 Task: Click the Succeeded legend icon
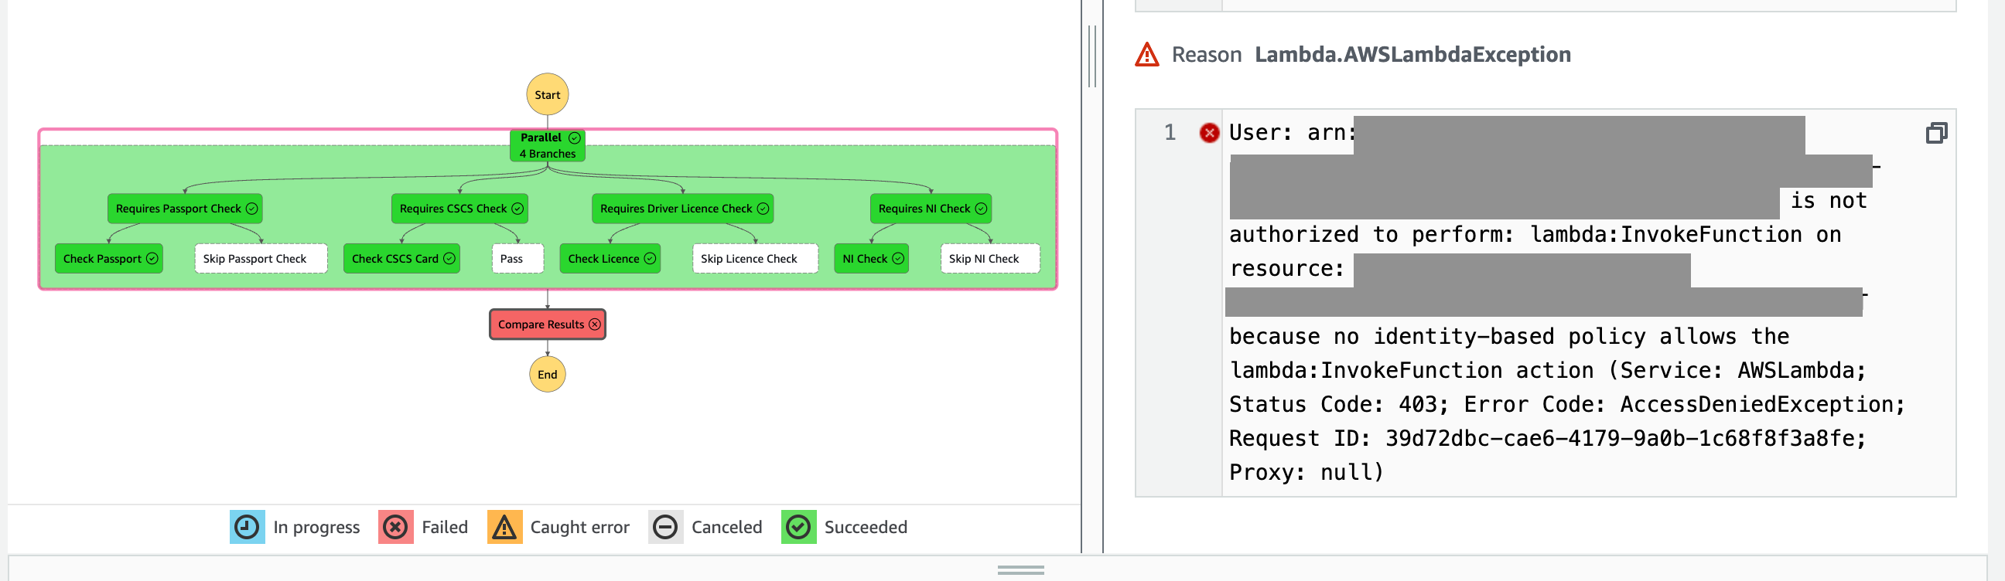pos(798,527)
